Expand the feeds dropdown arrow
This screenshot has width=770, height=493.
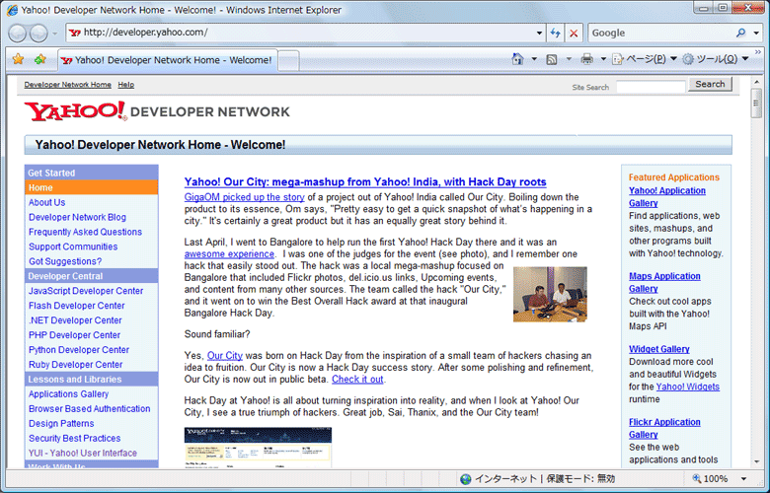pos(569,59)
